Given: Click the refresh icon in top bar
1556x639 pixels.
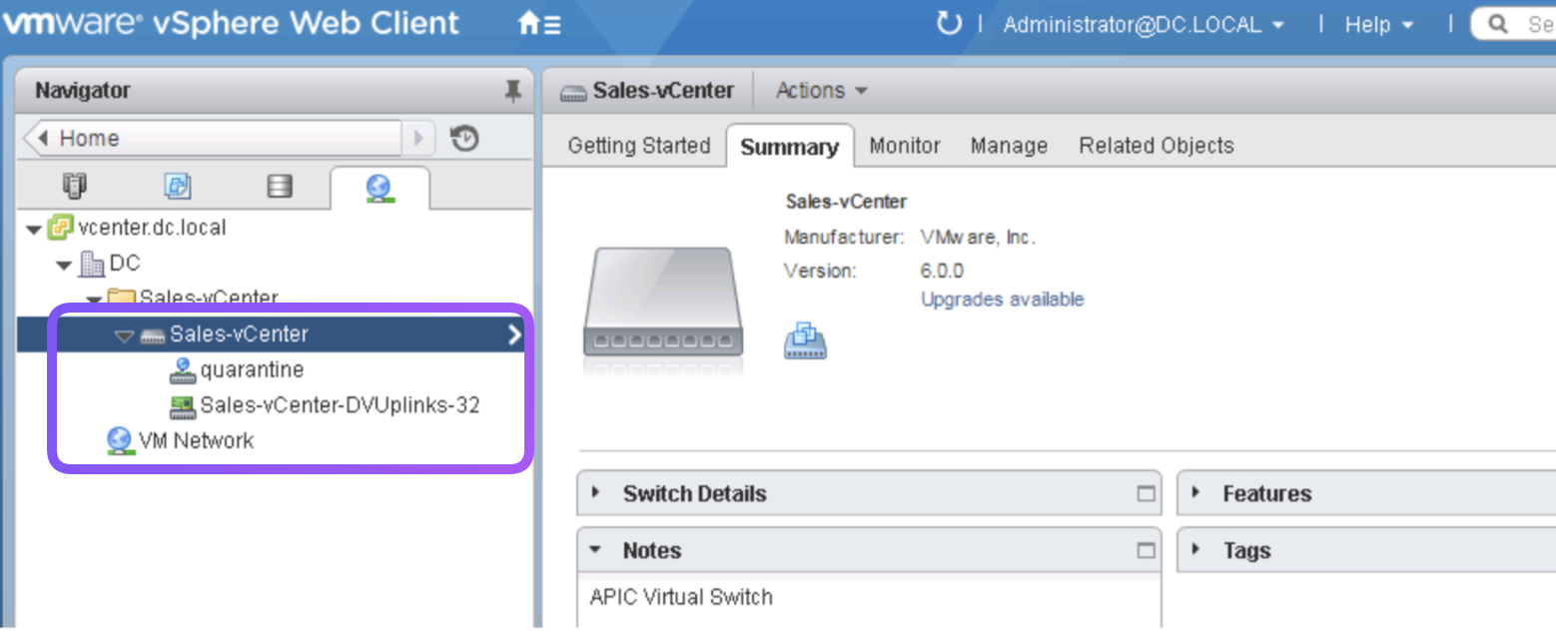Looking at the screenshot, I should point(948,24).
